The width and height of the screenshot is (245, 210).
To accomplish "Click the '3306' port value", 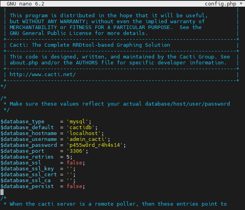I will pyautogui.click(x=76, y=151).
